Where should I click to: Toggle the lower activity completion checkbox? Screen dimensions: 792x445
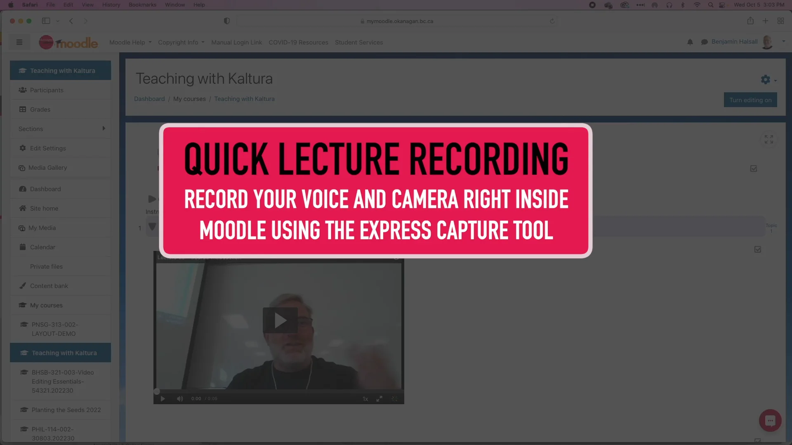(x=757, y=249)
